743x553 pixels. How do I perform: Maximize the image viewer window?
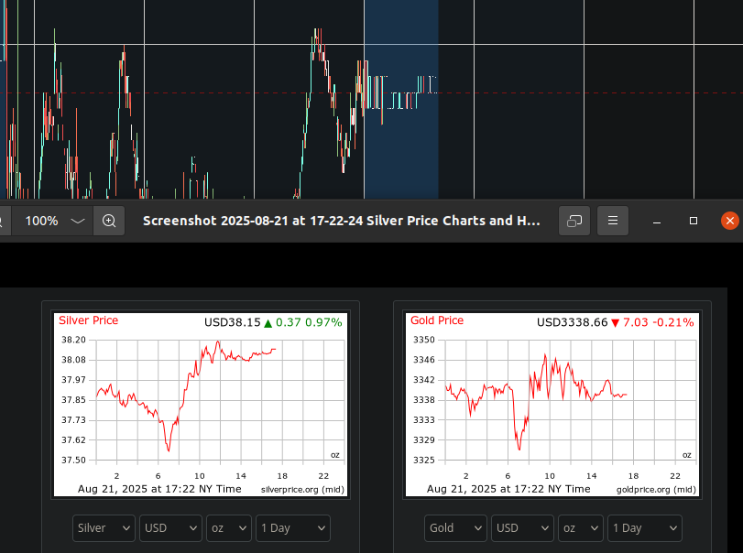tap(694, 221)
